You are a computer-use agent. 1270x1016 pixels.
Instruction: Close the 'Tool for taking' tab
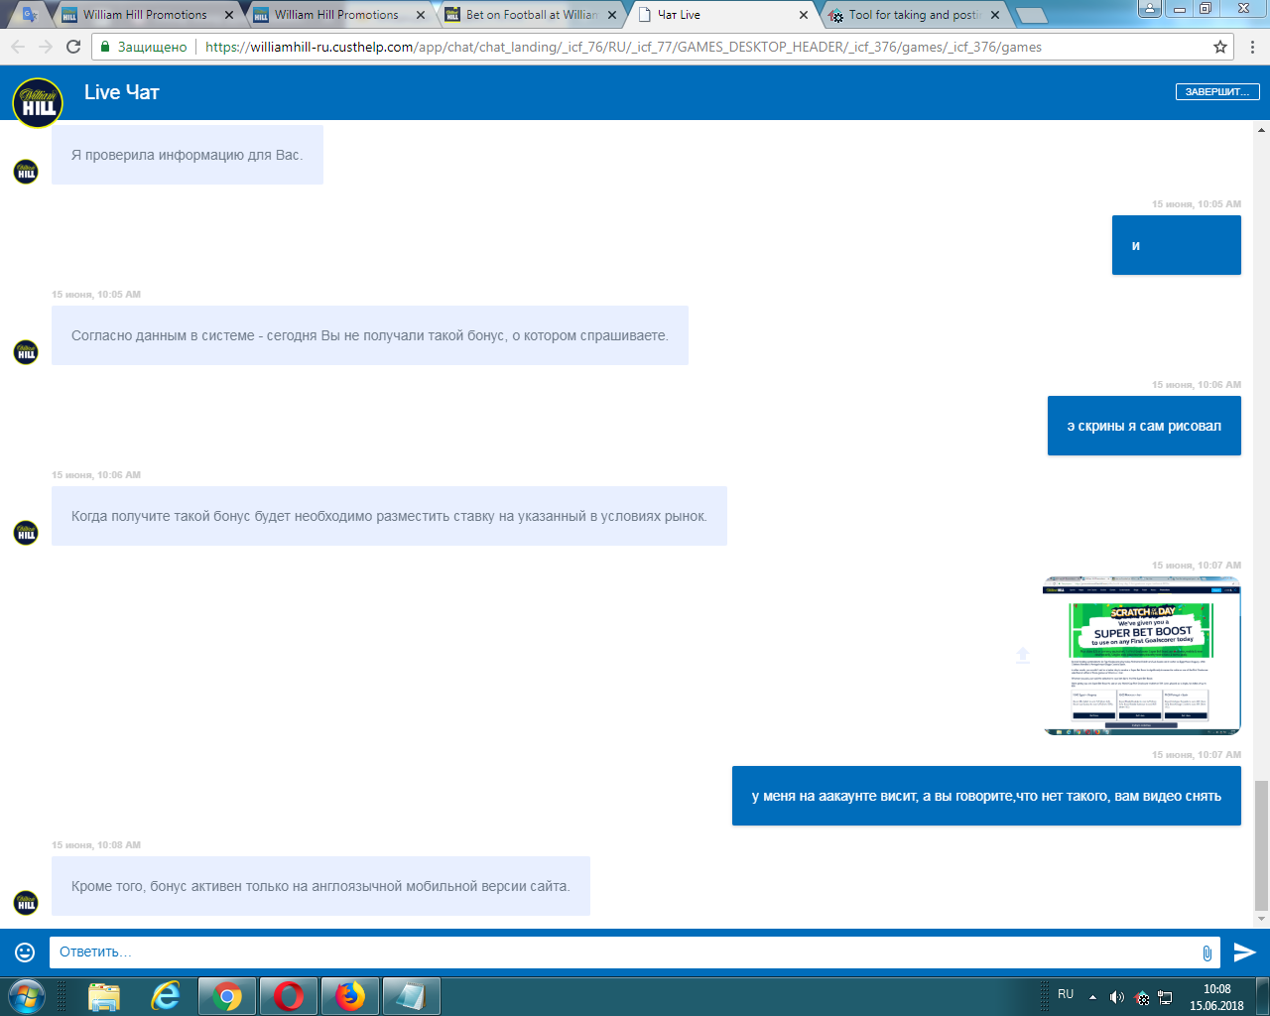click(995, 15)
